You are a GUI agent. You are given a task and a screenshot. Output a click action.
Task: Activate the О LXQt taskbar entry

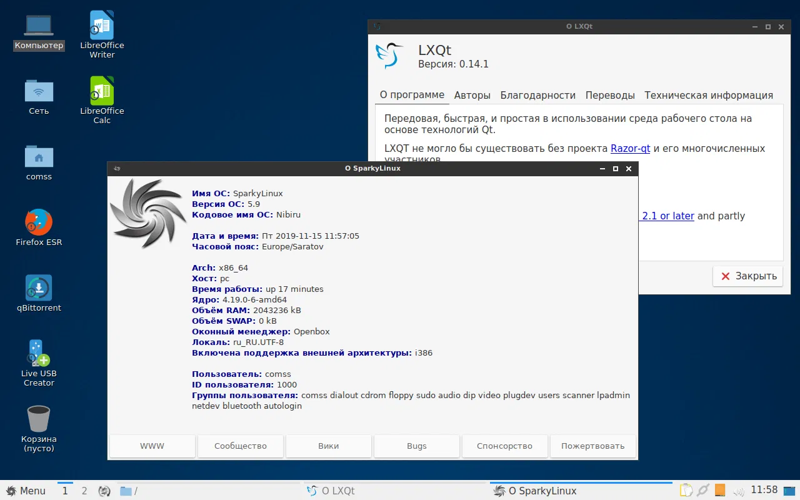(394, 491)
